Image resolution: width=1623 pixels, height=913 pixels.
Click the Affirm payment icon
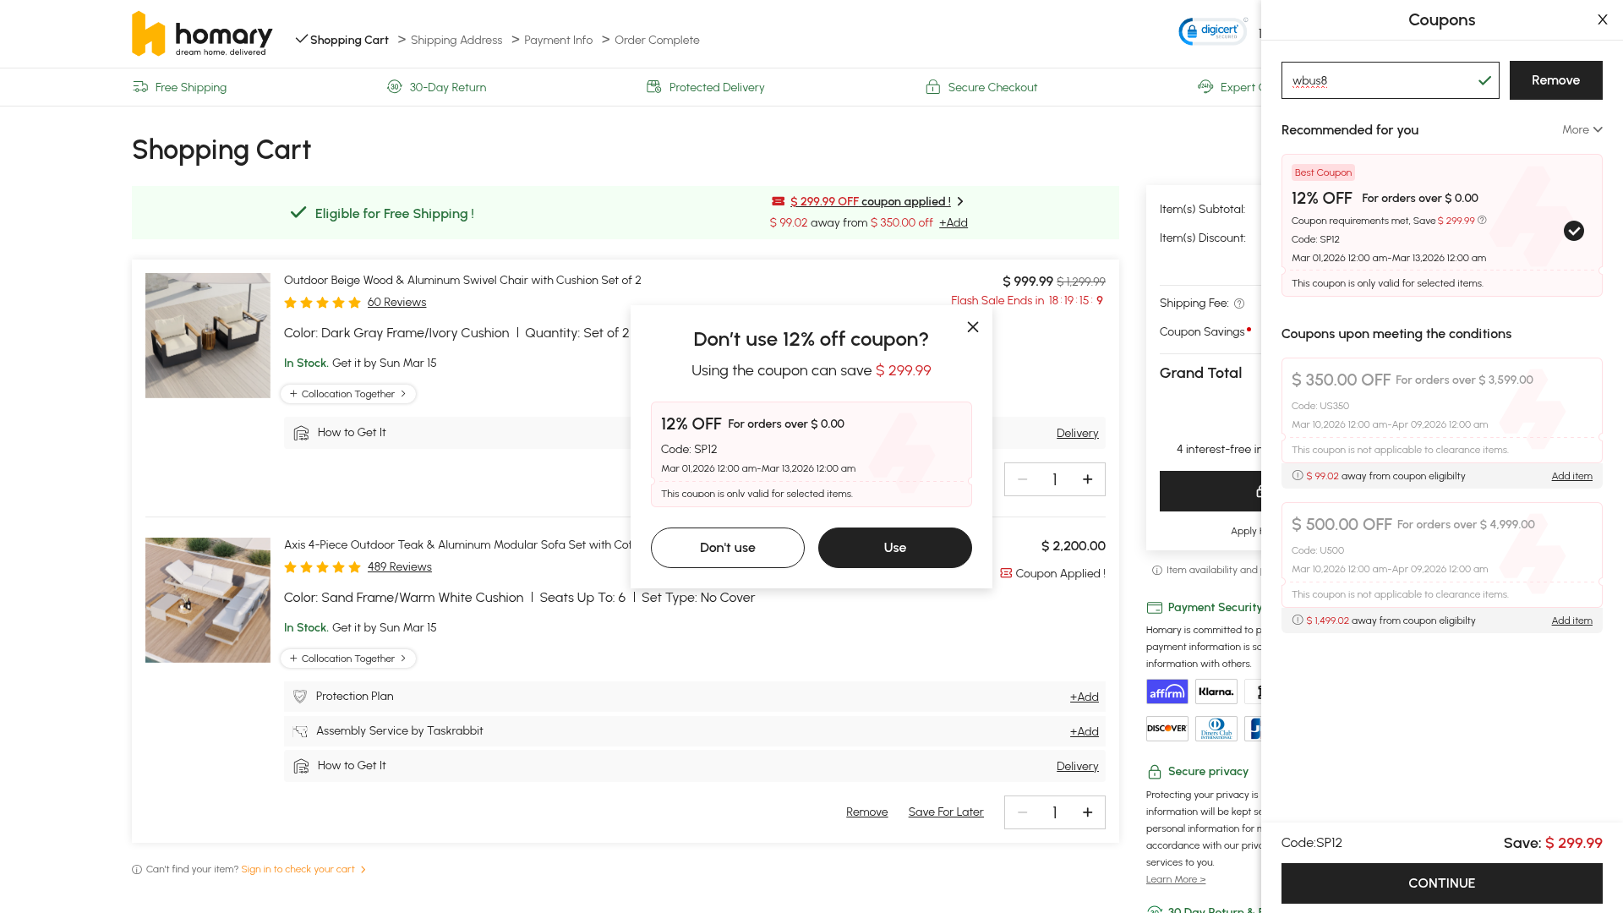pyautogui.click(x=1167, y=692)
